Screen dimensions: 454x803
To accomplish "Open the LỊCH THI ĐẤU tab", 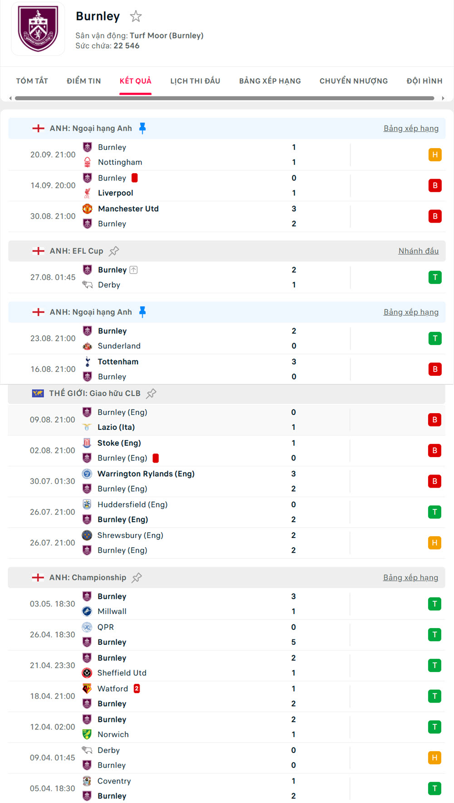I will 195,81.
